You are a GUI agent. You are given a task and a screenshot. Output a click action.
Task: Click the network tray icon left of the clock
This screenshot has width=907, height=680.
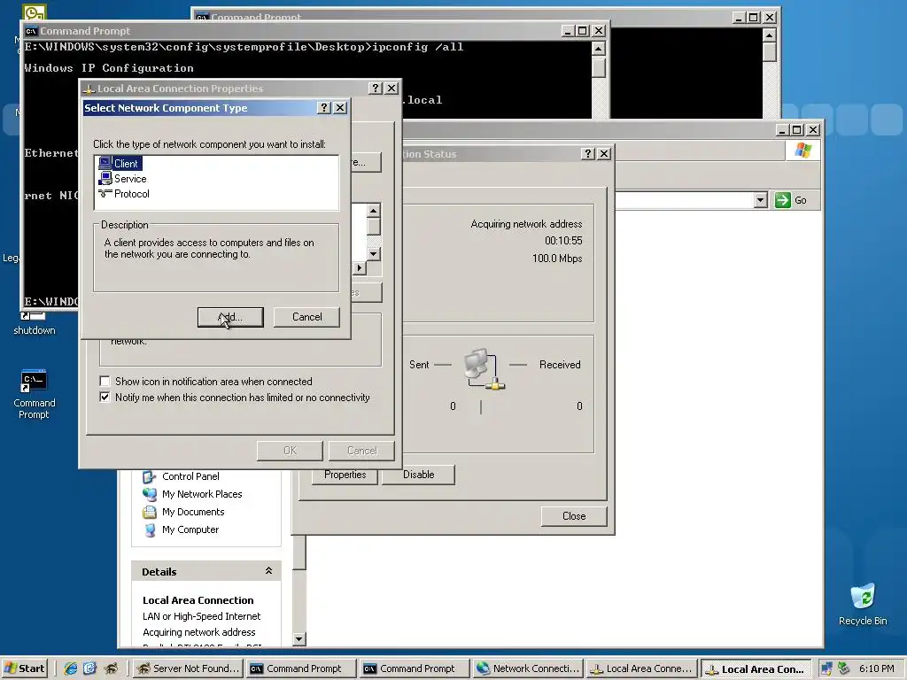coord(826,668)
